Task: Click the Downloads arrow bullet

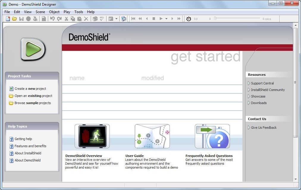Action: pos(249,103)
